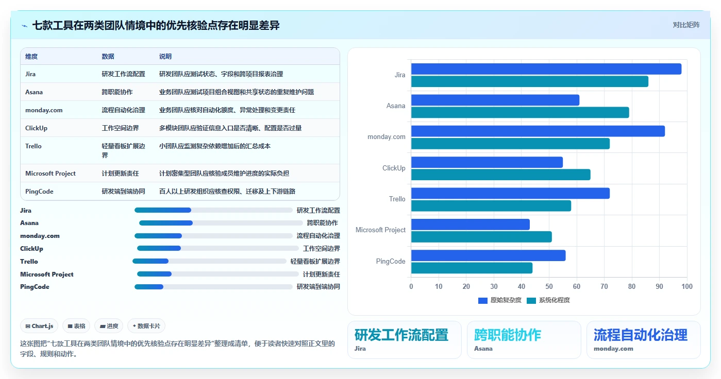Image resolution: width=721 pixels, height=379 pixels.
Task: Click the monday.com progress bar
Action: 213,236
